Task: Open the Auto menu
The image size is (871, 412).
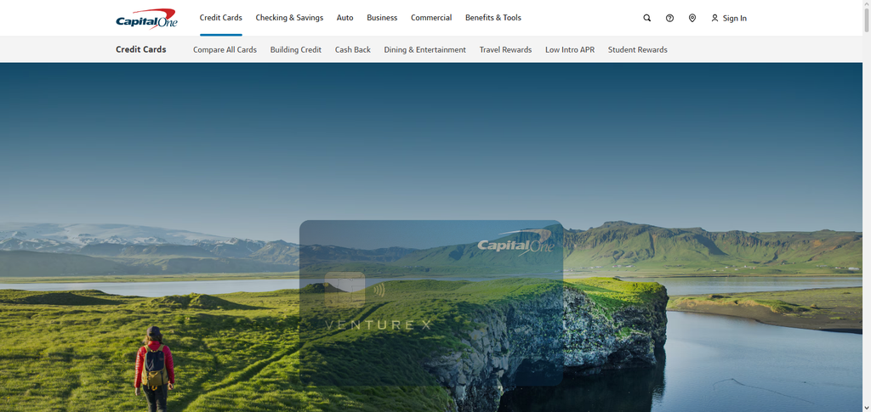Action: [x=345, y=18]
